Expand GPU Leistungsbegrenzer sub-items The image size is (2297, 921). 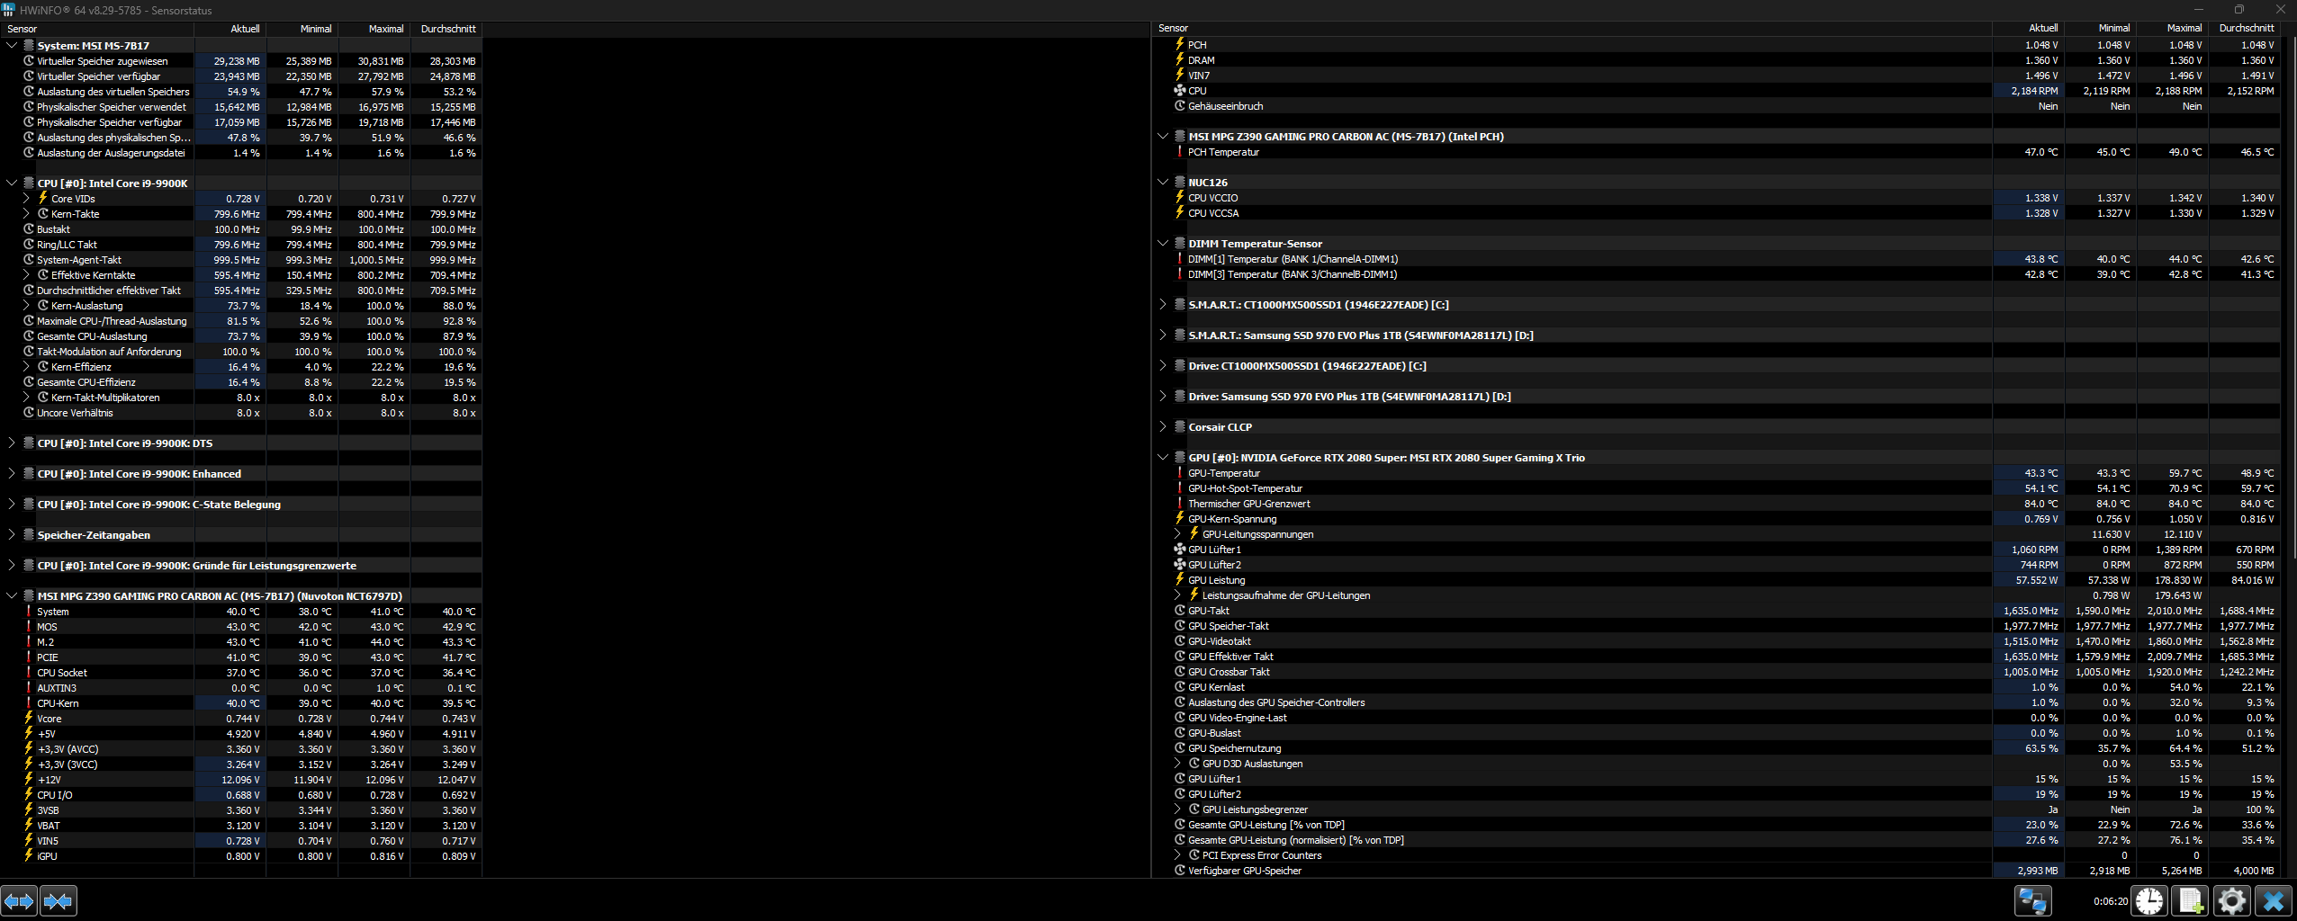pos(1177,809)
